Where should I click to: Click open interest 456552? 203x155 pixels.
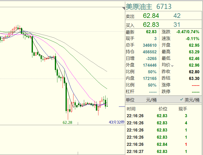(150, 52)
